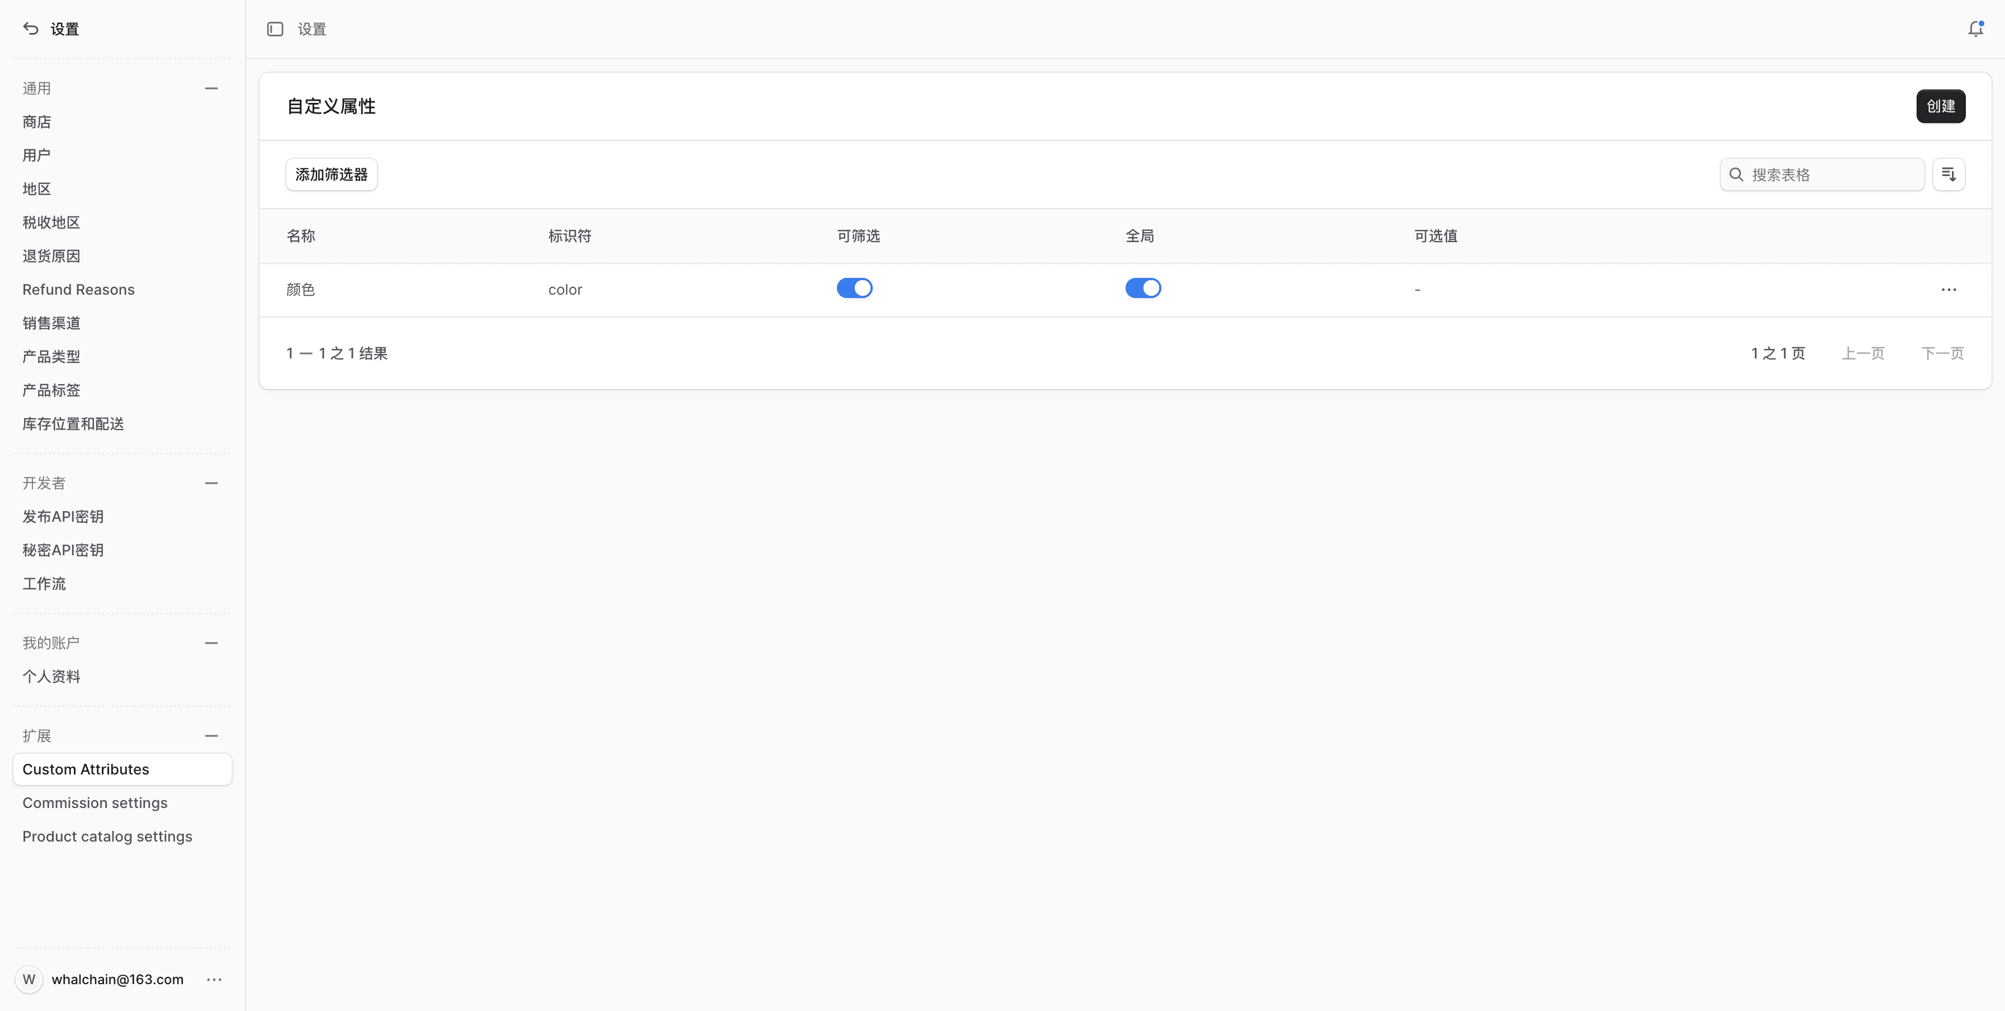Click the search magnifier icon
The image size is (2005, 1011).
[1736, 174]
